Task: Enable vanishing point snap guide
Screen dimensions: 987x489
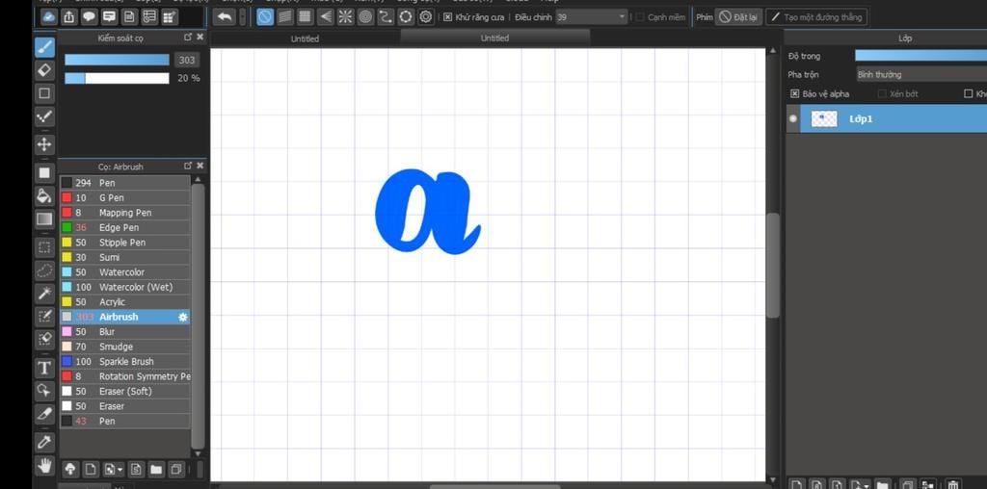Action: [x=326, y=17]
